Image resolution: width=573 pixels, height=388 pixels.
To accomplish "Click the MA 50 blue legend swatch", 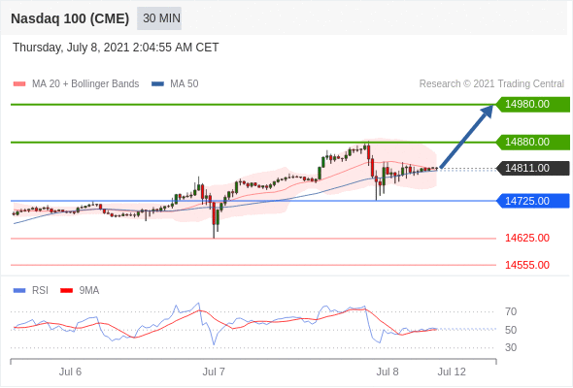I will [x=157, y=84].
